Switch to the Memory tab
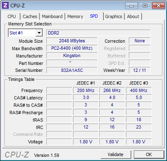 pyautogui.click(x=75, y=16)
